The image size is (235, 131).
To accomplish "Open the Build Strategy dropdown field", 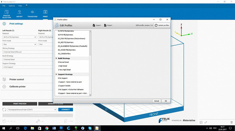I will (28, 59).
